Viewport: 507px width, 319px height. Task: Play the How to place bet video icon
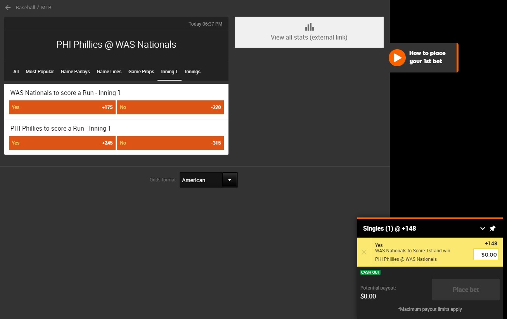click(397, 58)
